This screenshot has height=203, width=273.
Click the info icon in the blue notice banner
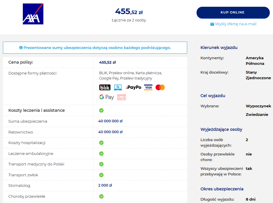click(21, 48)
